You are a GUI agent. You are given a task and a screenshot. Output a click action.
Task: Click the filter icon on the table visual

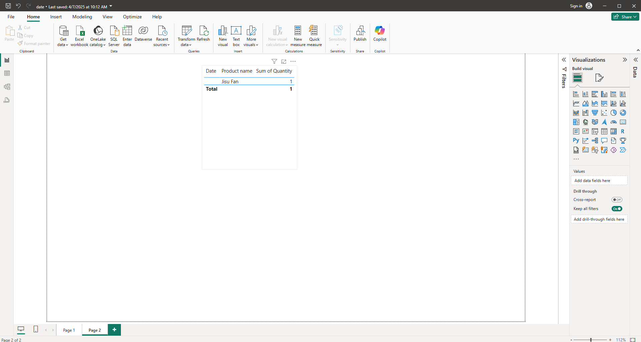(274, 61)
